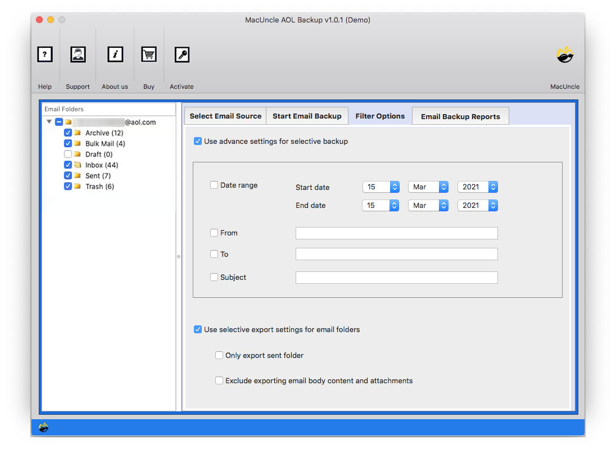This screenshot has width=616, height=449.
Task: Click the Buy shopping cart icon
Action: click(x=148, y=55)
